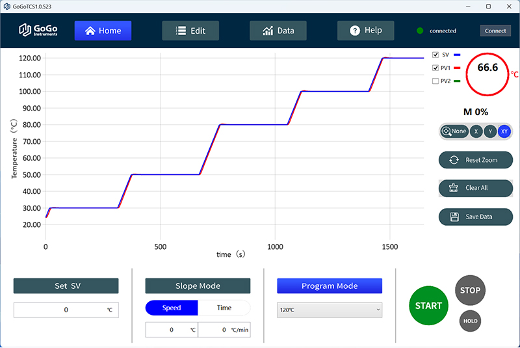Click the Connect button
This screenshot has height=348, width=520.
coord(495,31)
